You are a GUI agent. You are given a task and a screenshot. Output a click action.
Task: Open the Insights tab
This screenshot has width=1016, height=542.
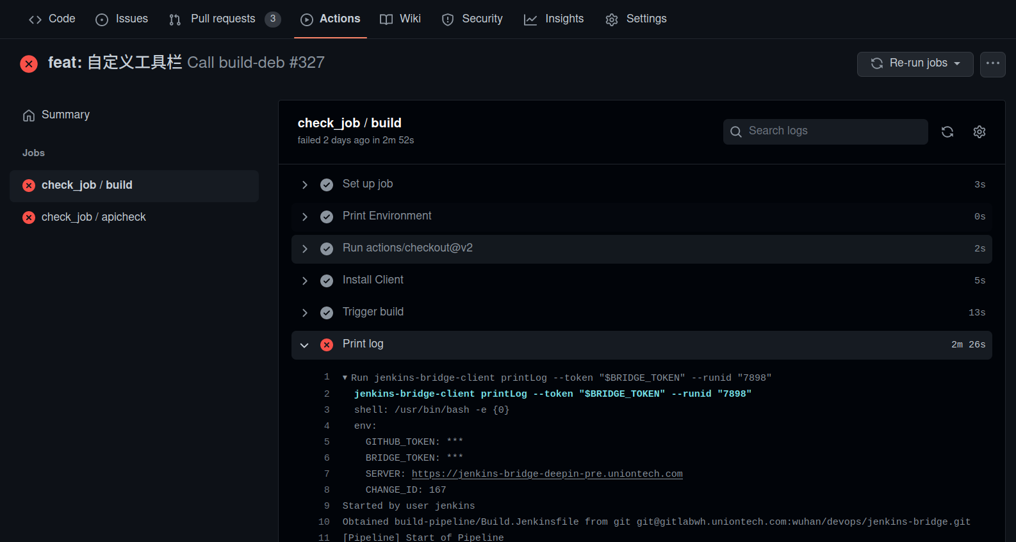554,19
